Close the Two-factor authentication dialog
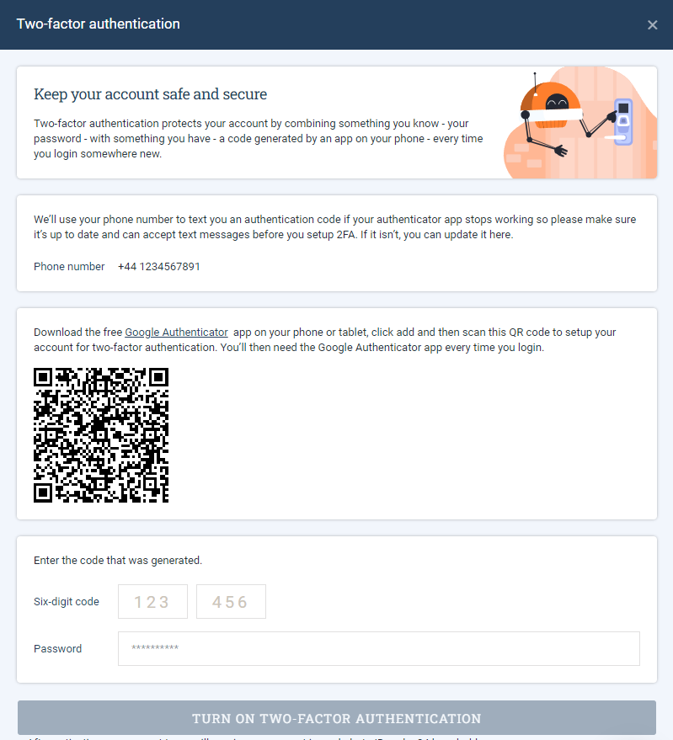This screenshot has height=740, width=673. (x=652, y=25)
